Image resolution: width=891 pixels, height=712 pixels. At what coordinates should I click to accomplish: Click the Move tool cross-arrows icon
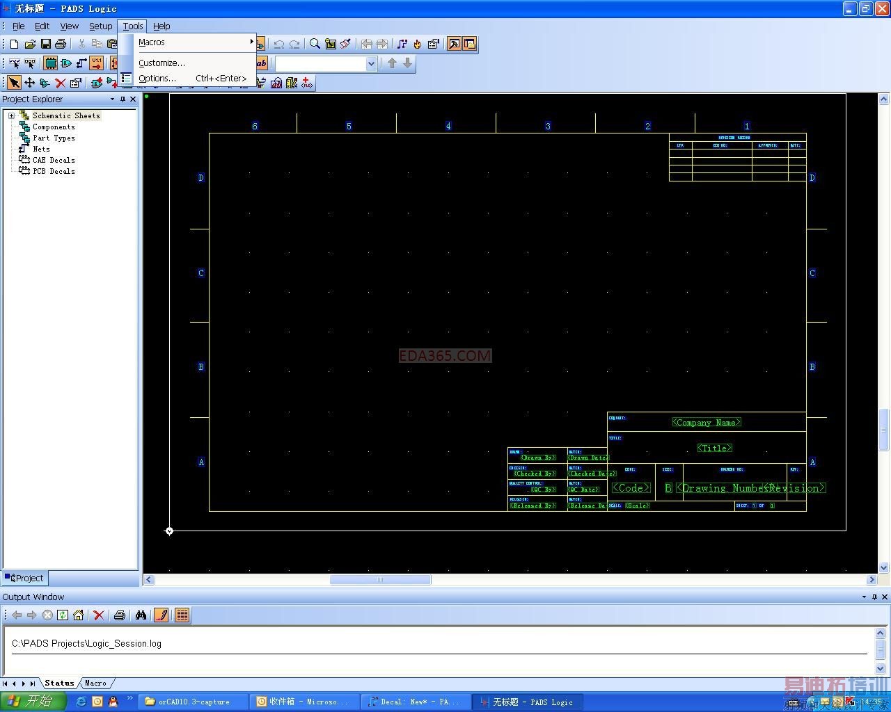click(x=29, y=83)
